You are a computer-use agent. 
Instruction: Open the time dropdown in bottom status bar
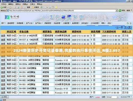point(131,97)
